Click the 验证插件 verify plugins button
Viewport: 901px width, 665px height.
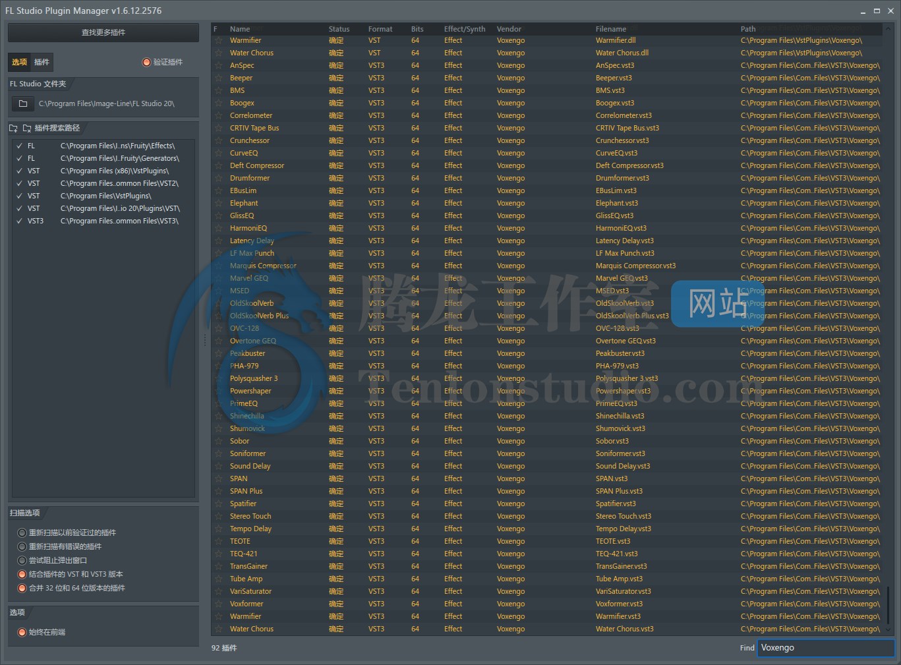click(x=163, y=62)
